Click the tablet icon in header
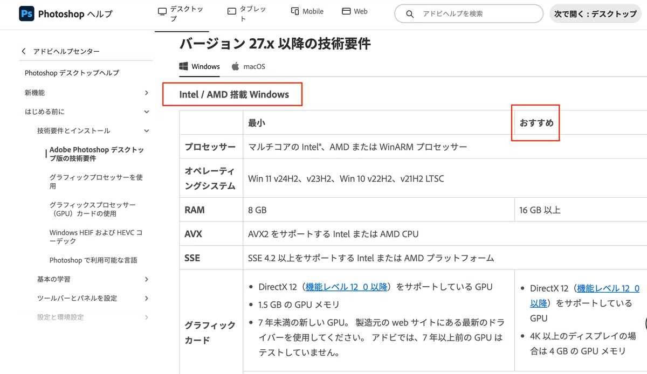 (x=232, y=11)
